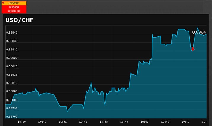Click the 0.88805 y-axis label
The image size is (212, 126).
coord(12,92)
